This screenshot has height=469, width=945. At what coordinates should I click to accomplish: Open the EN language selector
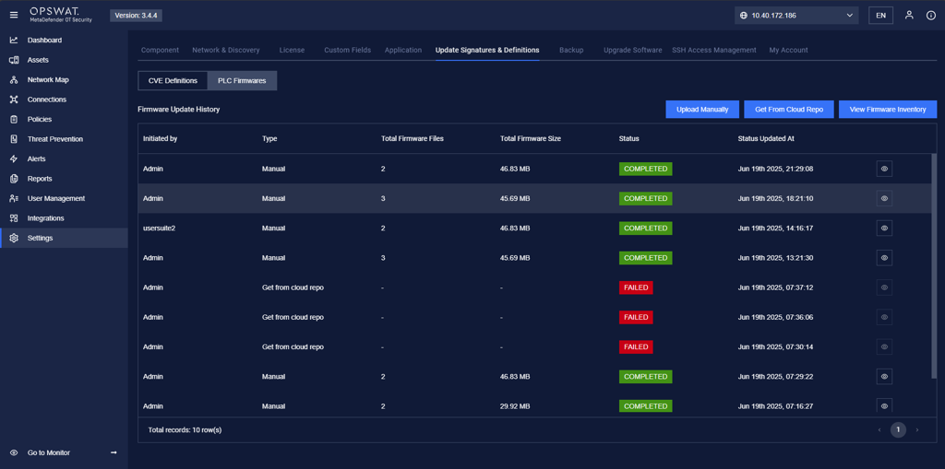(880, 16)
